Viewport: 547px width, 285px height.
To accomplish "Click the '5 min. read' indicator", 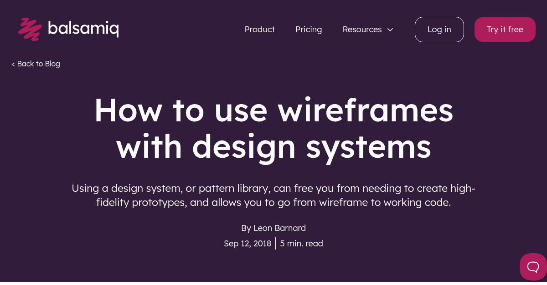I will pos(301,243).
